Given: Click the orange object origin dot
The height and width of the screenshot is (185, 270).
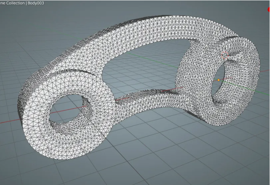Looking at the screenshot, I should tap(219, 80).
